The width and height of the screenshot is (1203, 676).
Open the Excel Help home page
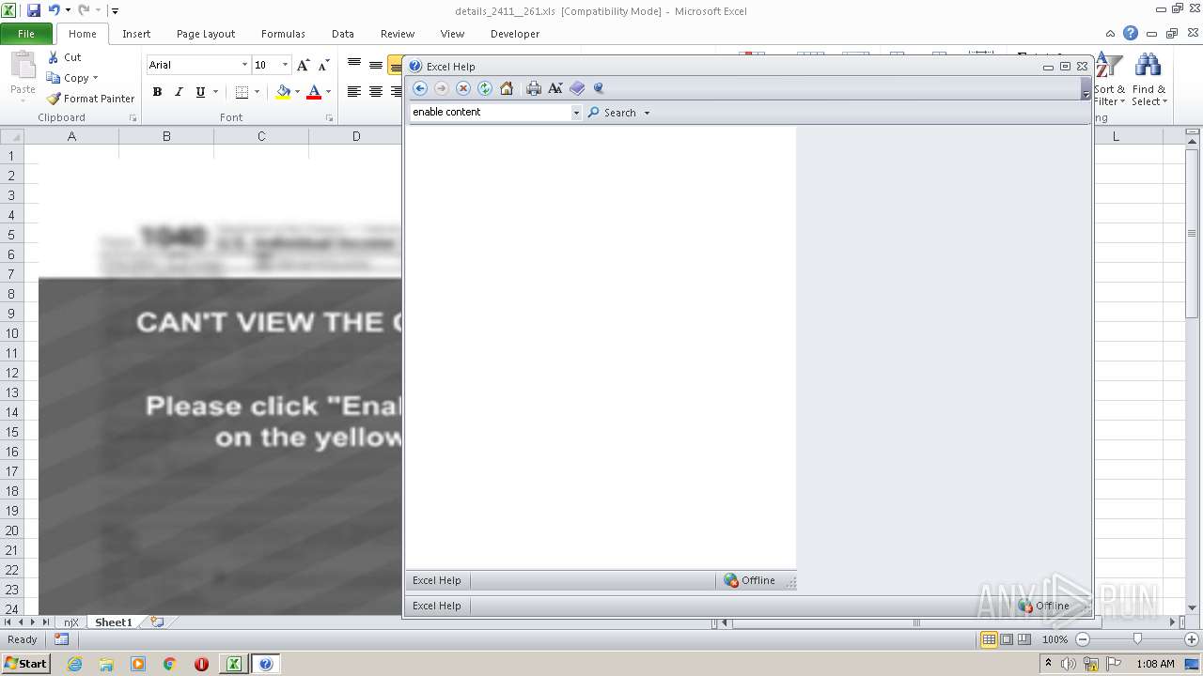(x=507, y=88)
